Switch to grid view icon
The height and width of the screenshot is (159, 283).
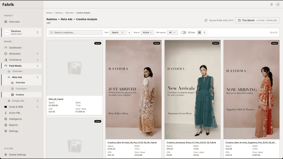pos(200,33)
